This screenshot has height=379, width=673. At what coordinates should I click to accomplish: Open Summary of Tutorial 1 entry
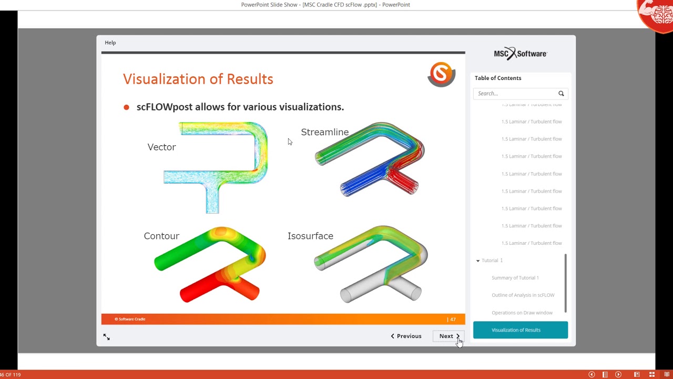[x=515, y=278]
